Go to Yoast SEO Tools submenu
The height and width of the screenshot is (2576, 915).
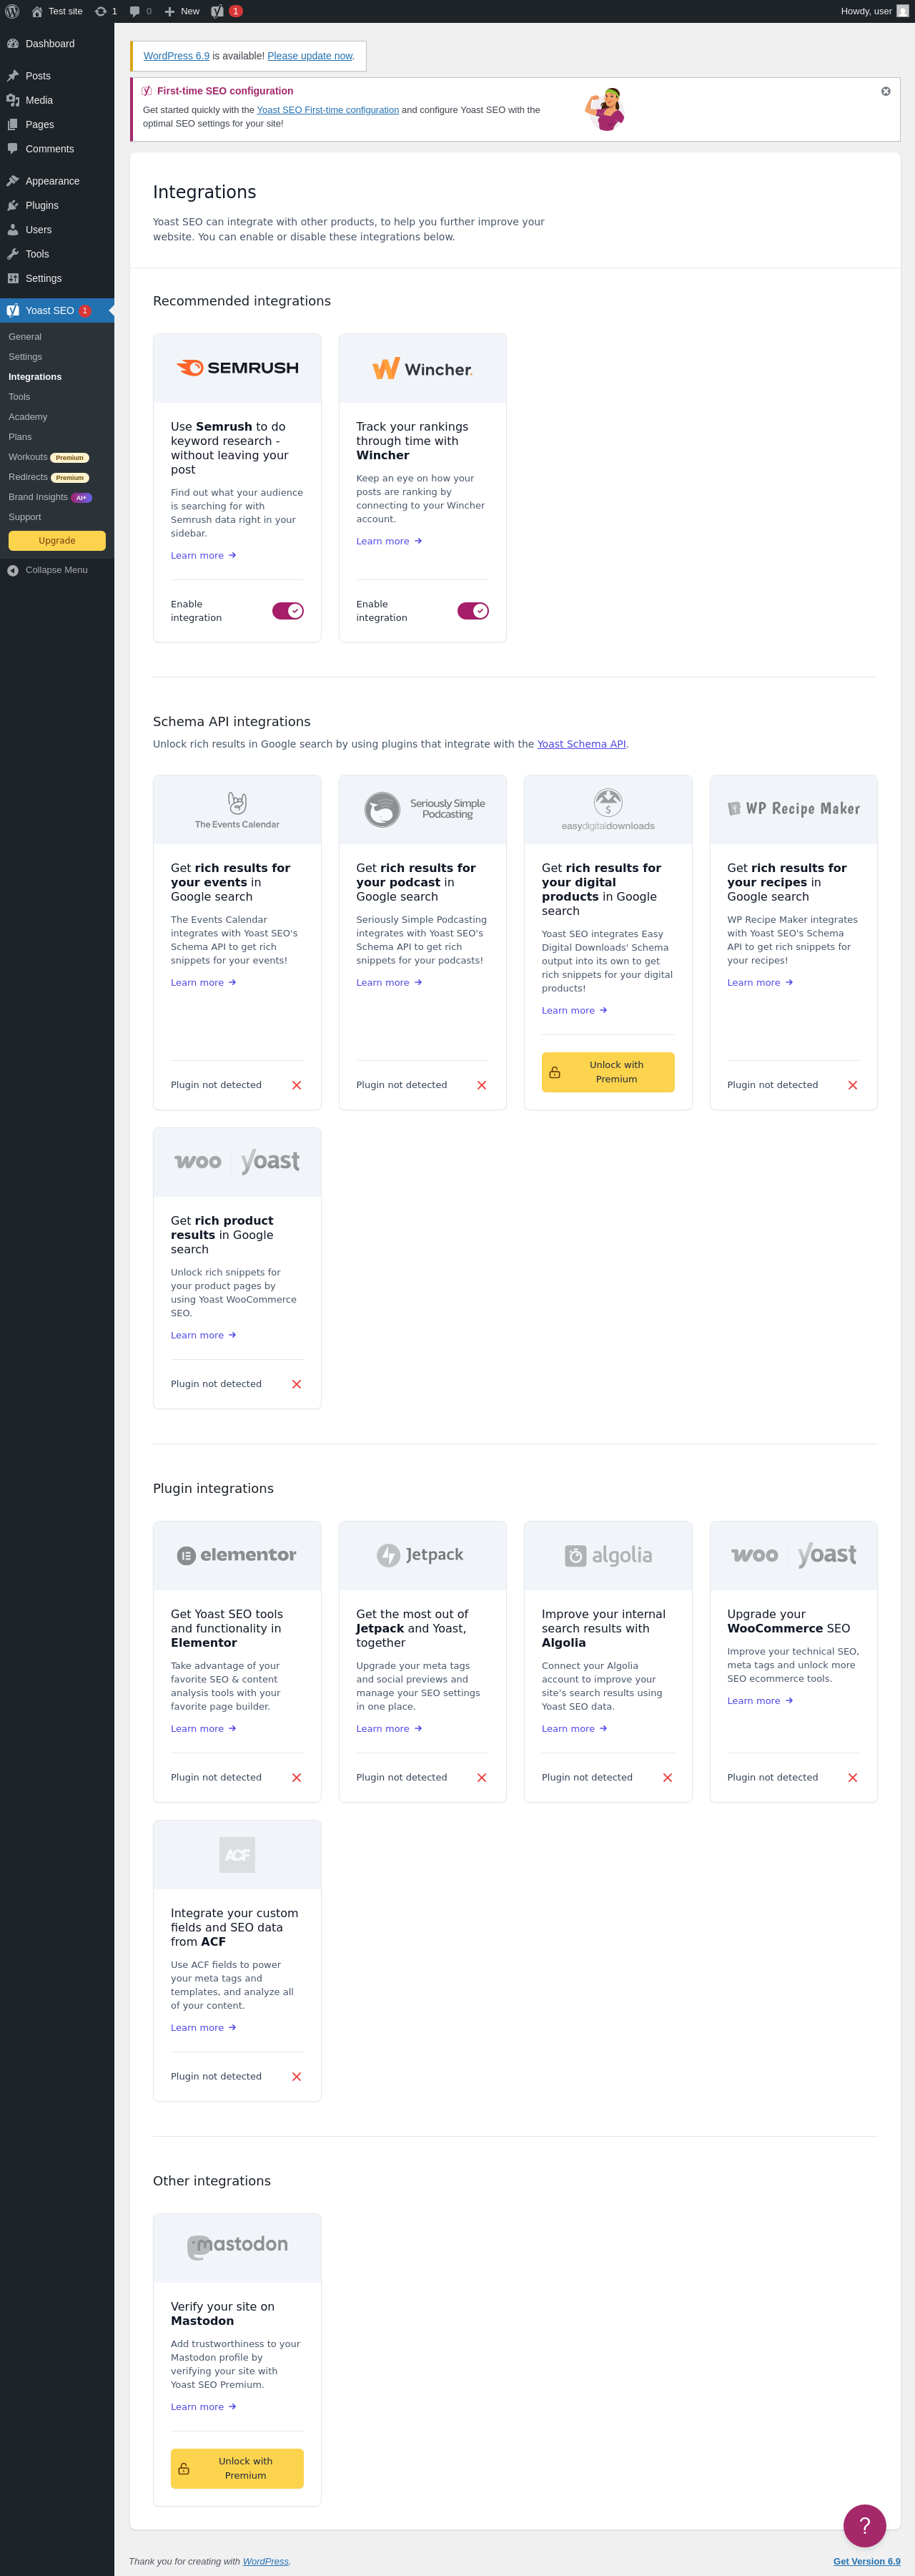(x=19, y=397)
